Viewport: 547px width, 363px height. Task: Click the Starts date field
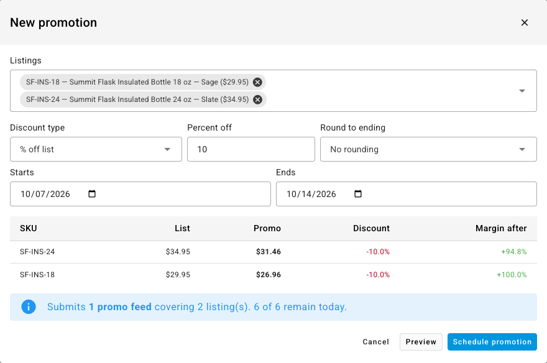pos(140,194)
